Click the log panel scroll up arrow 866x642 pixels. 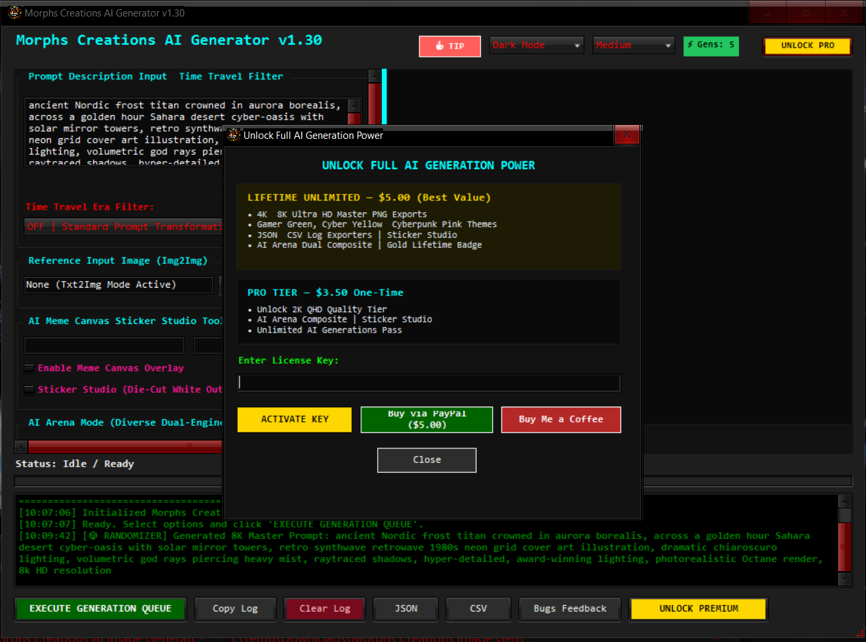[x=844, y=501]
